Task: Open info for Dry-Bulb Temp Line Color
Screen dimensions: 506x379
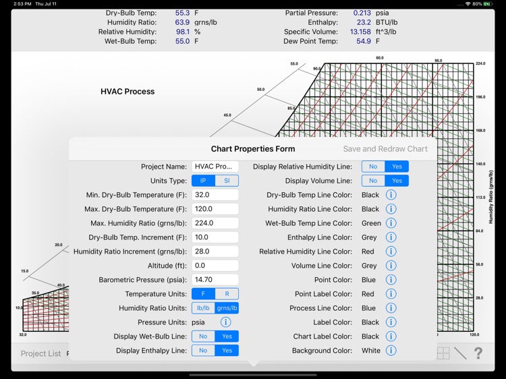Action: 391,195
